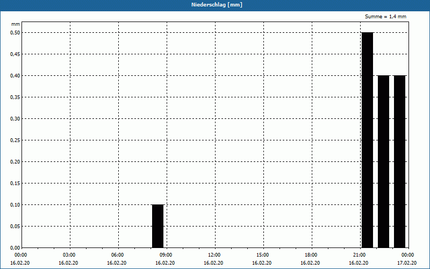
Task: Click the "mm" unit label above the y-axis
Action: (x=16, y=24)
